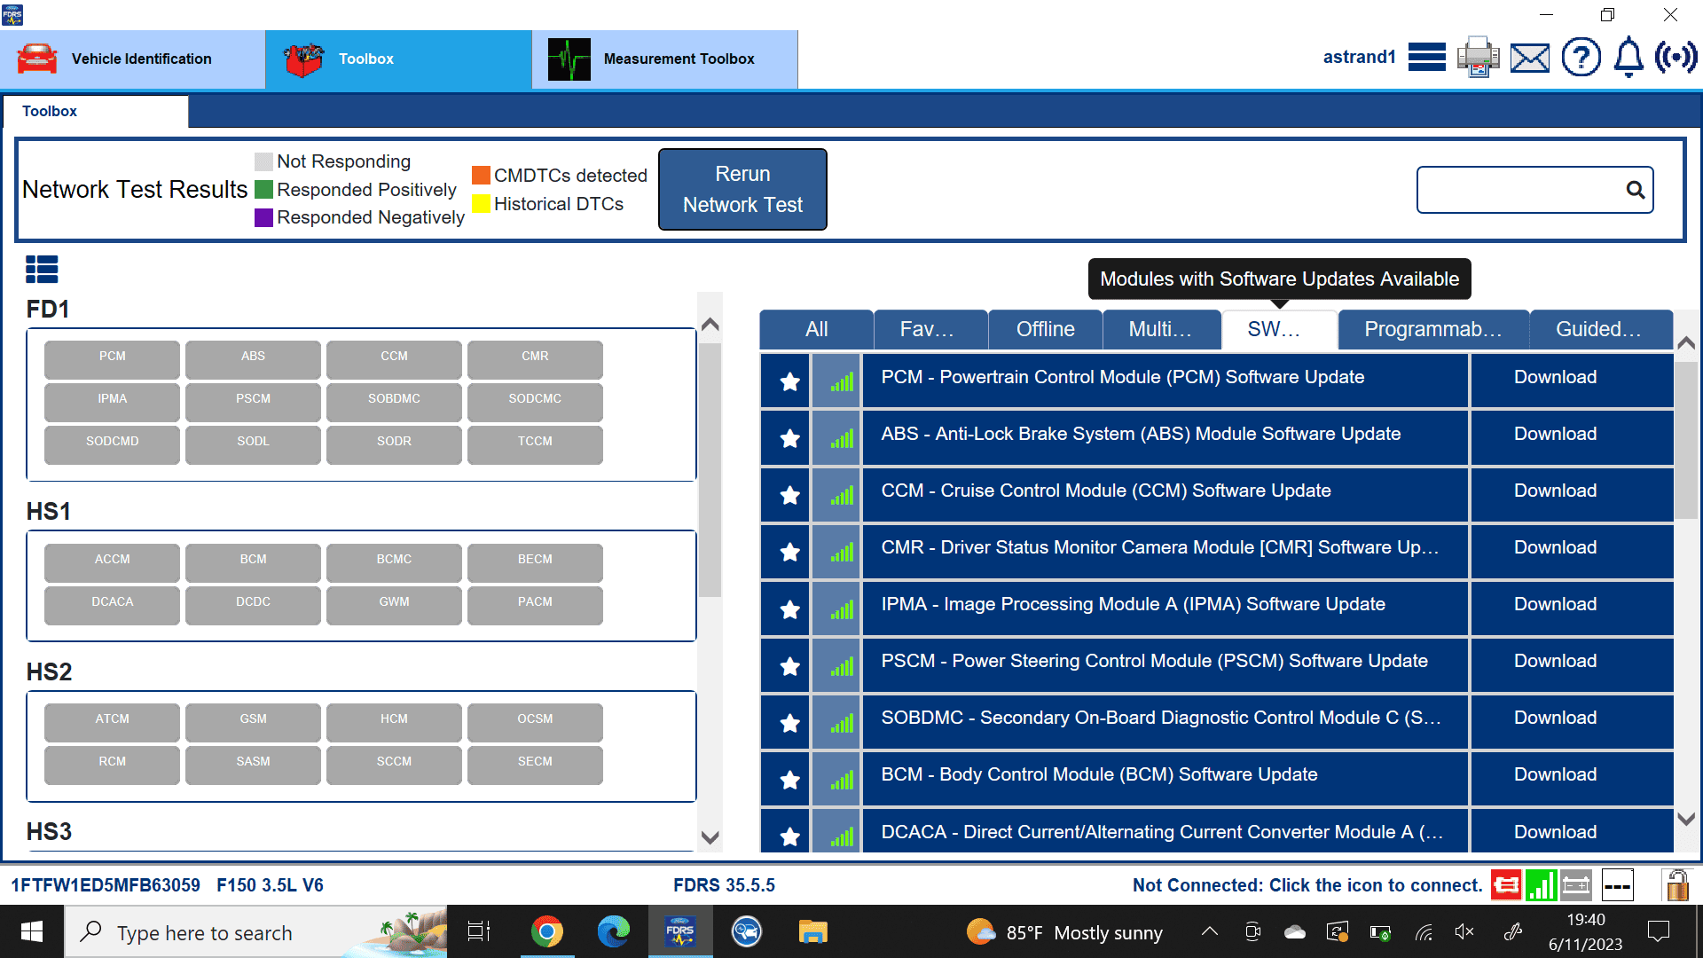The image size is (1703, 958).
Task: Click the lock icon in status bar
Action: (1676, 884)
